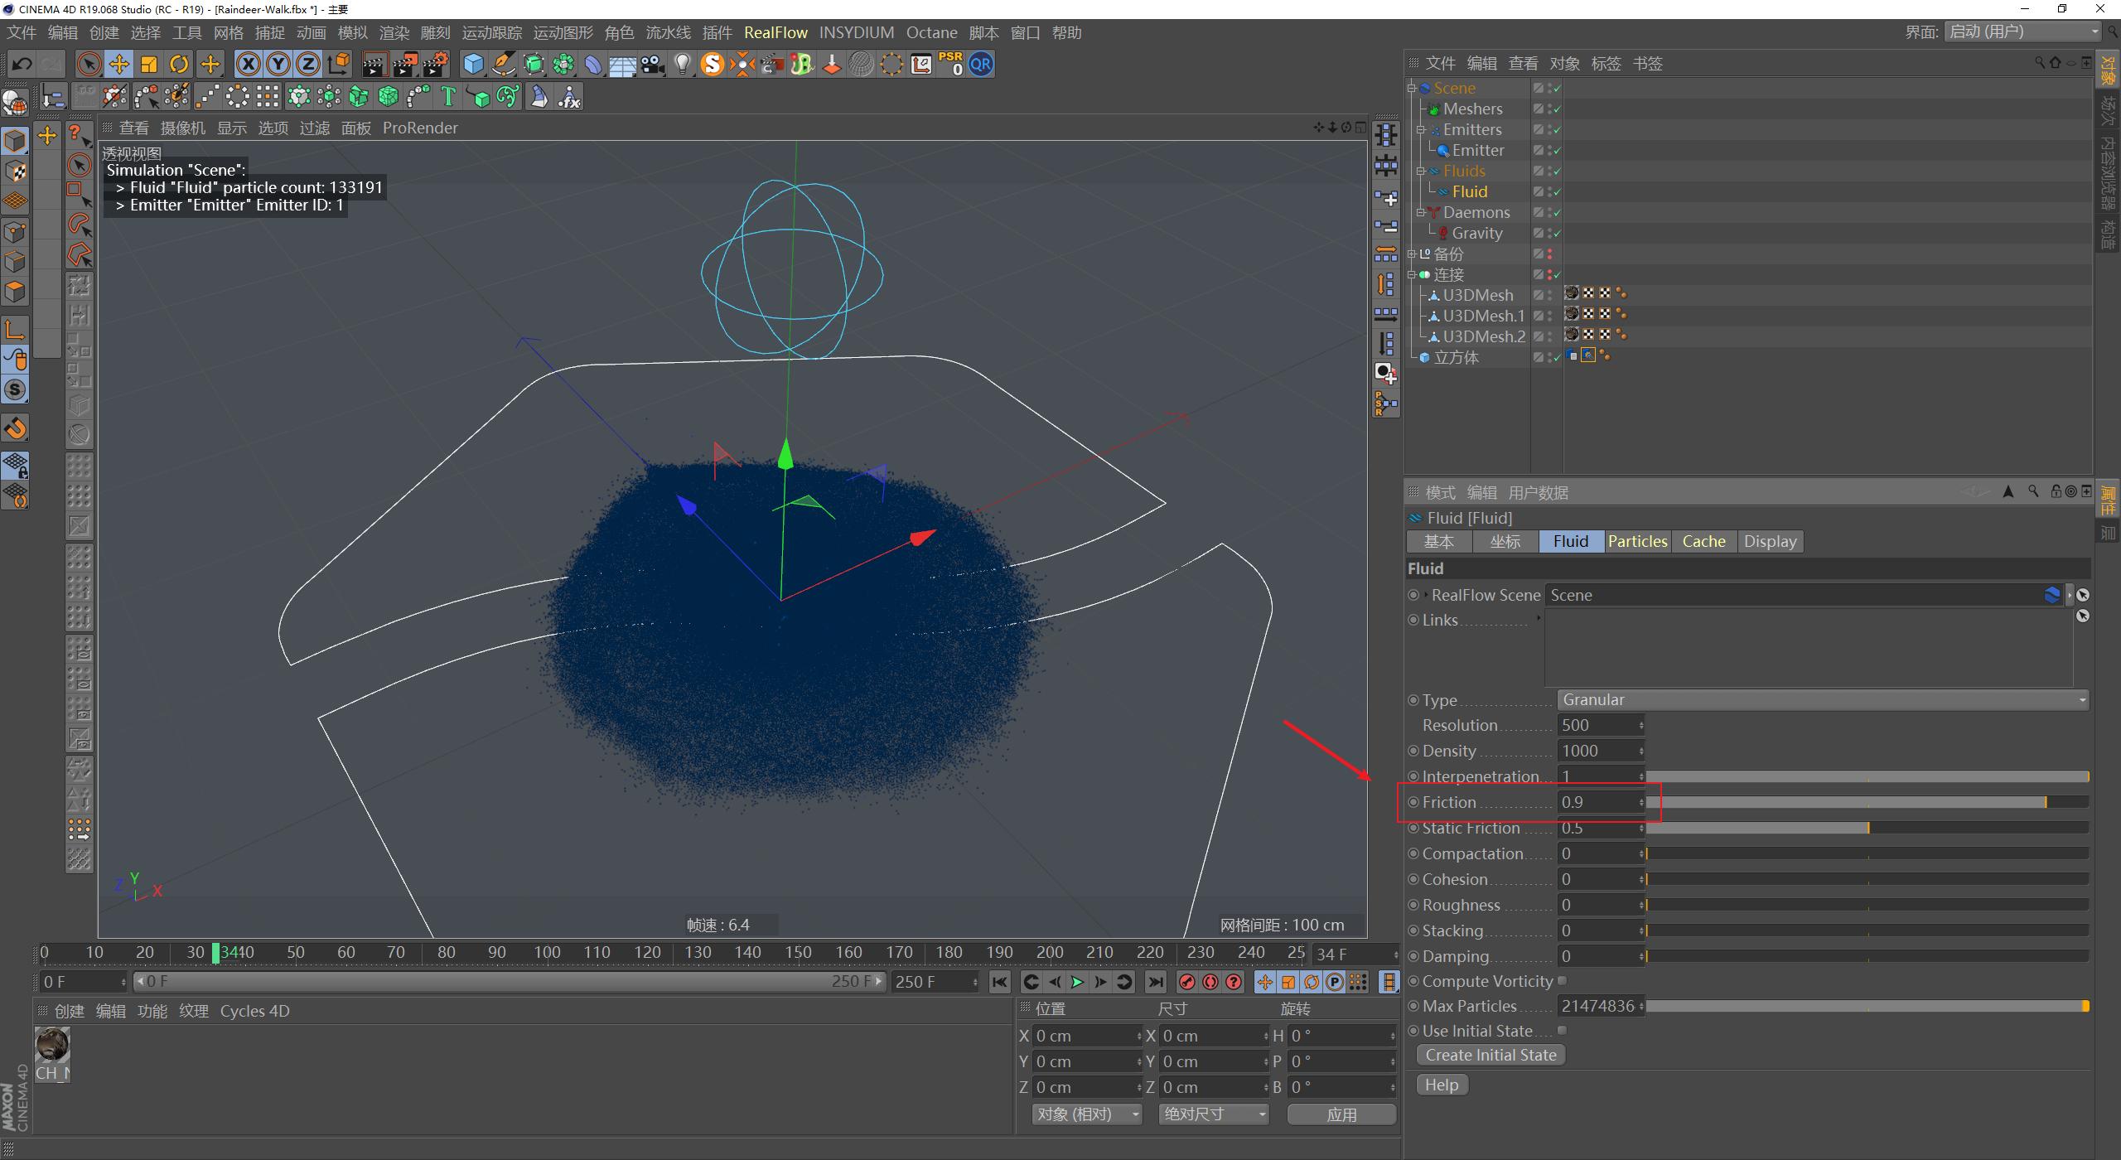
Task: Open the Type dropdown set to Granular
Action: pyautogui.click(x=1822, y=700)
